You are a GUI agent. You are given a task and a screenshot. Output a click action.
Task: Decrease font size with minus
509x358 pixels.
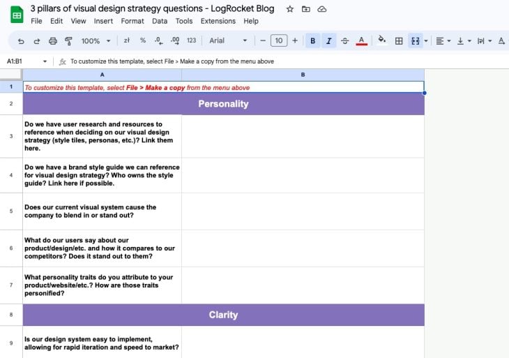point(263,40)
